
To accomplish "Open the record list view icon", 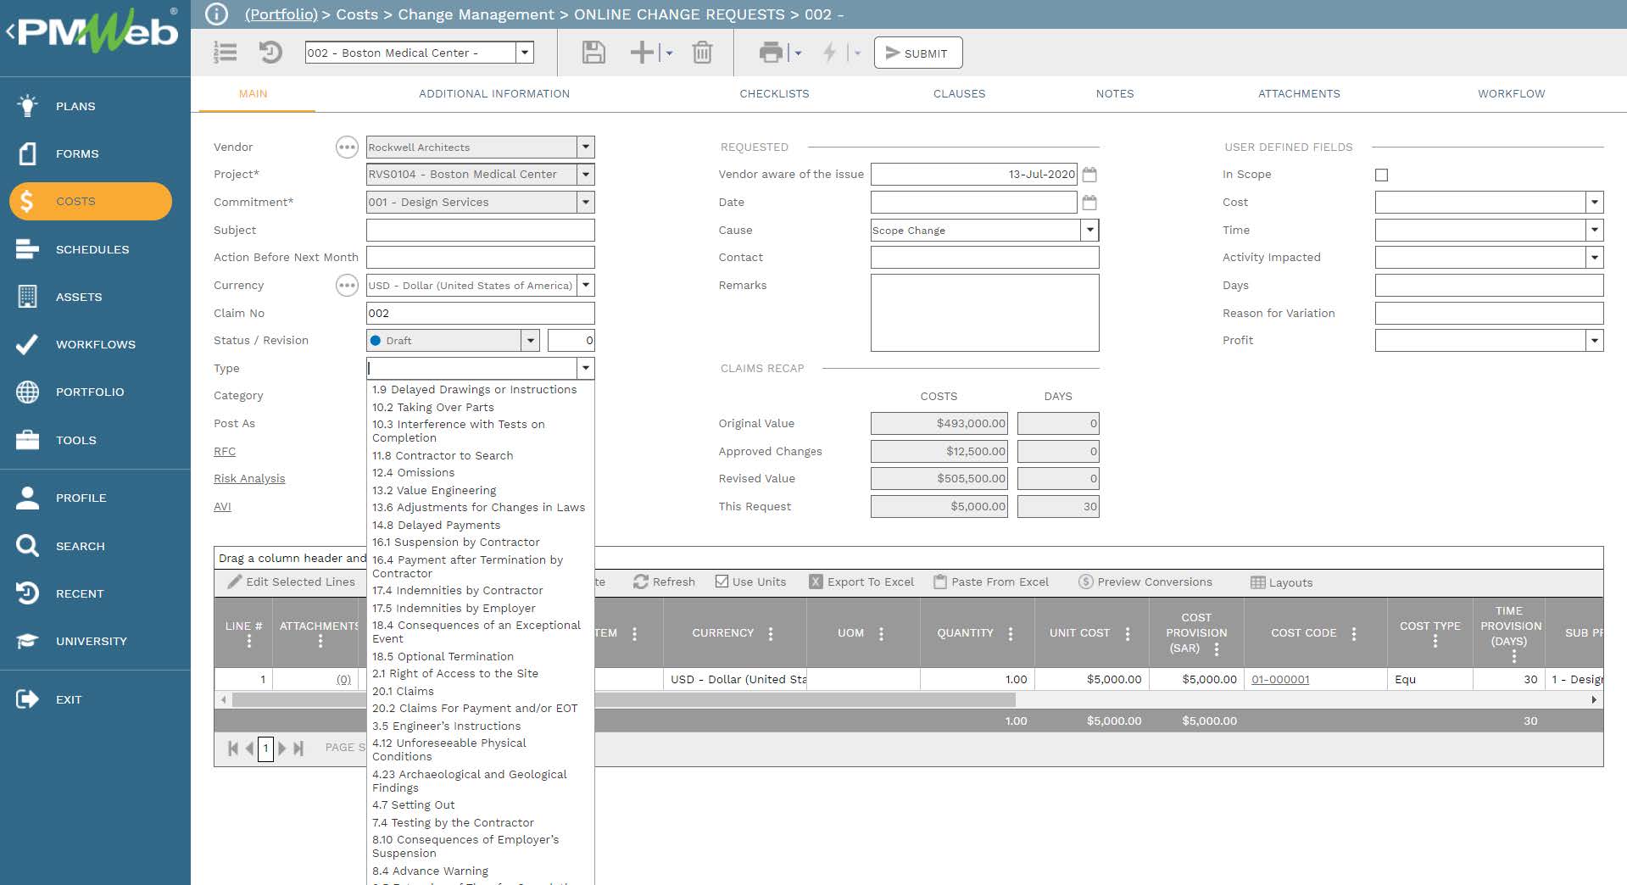I will click(226, 53).
